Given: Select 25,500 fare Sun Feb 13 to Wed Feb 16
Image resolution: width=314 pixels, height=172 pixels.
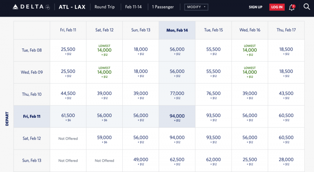Looking at the screenshot, I should (250, 161).
